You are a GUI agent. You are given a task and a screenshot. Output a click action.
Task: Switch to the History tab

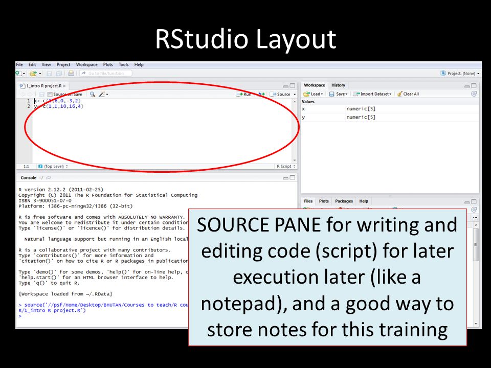pos(338,85)
